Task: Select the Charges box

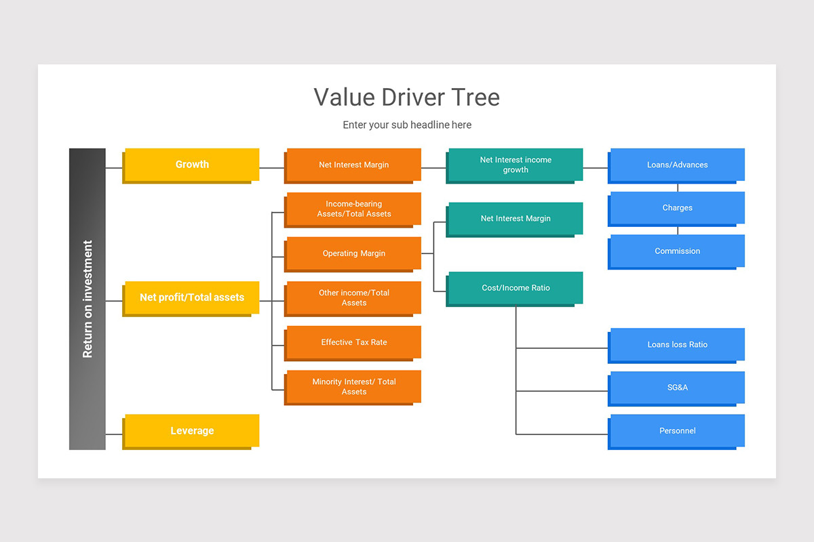Action: click(677, 207)
